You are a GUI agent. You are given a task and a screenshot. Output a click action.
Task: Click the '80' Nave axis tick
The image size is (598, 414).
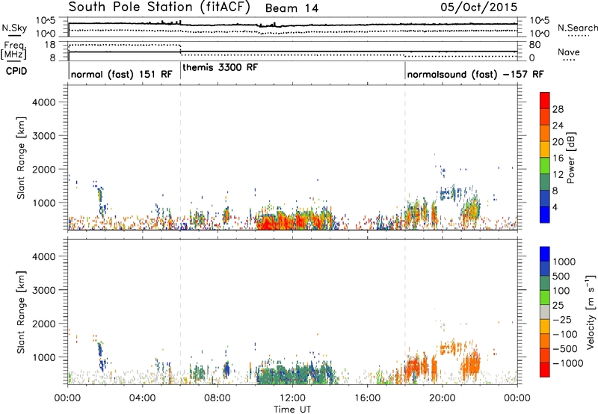[534, 45]
